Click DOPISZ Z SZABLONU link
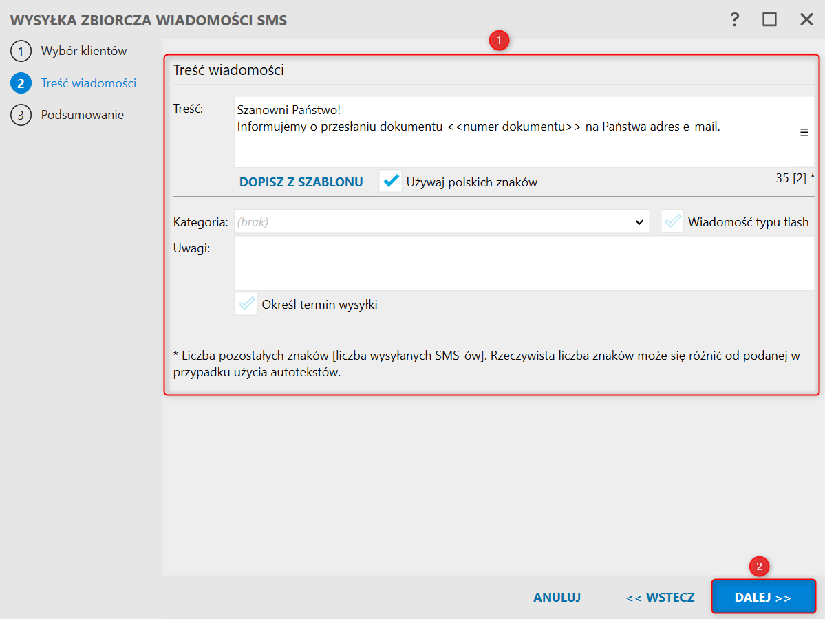The width and height of the screenshot is (825, 619). 301,182
